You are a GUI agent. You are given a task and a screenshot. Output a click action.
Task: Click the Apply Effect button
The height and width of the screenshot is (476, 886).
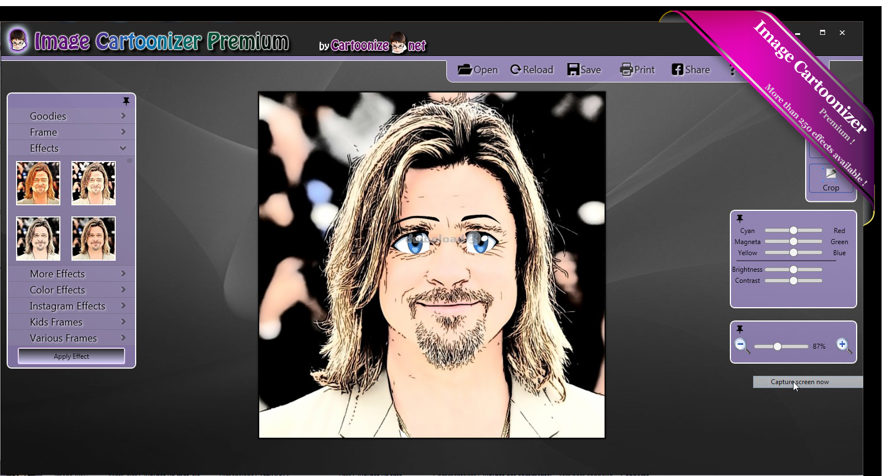[x=71, y=356]
